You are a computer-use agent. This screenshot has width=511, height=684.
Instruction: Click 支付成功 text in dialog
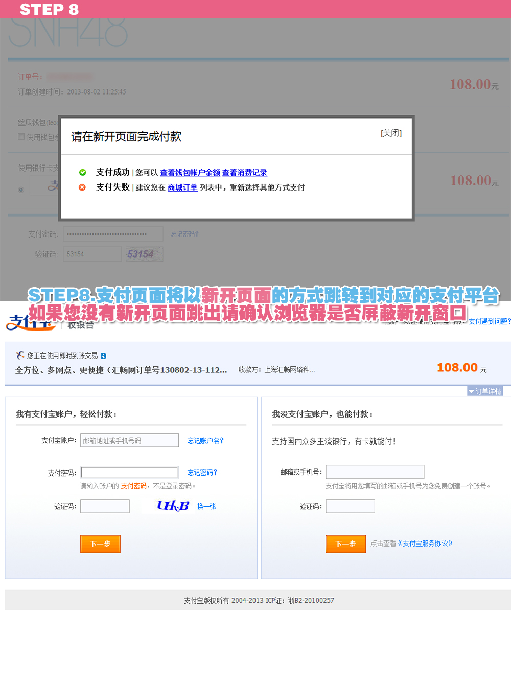pyautogui.click(x=113, y=172)
